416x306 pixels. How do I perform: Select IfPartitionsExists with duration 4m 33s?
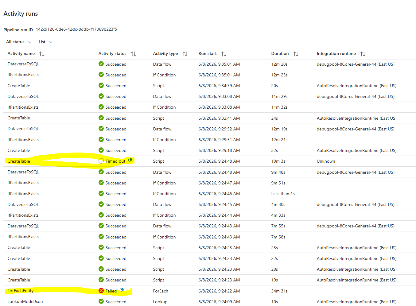(23, 215)
